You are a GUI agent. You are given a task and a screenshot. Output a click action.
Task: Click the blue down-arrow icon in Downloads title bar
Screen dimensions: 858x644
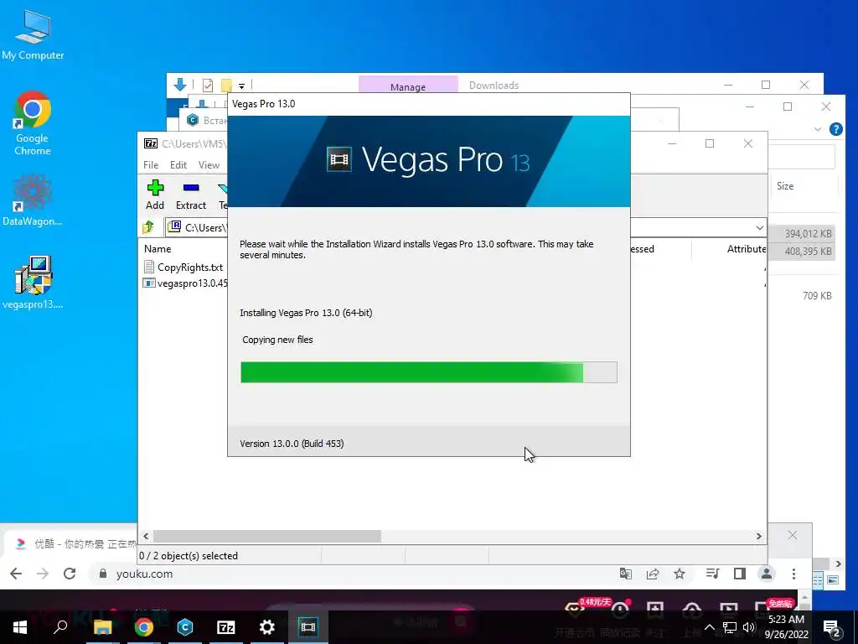point(180,85)
